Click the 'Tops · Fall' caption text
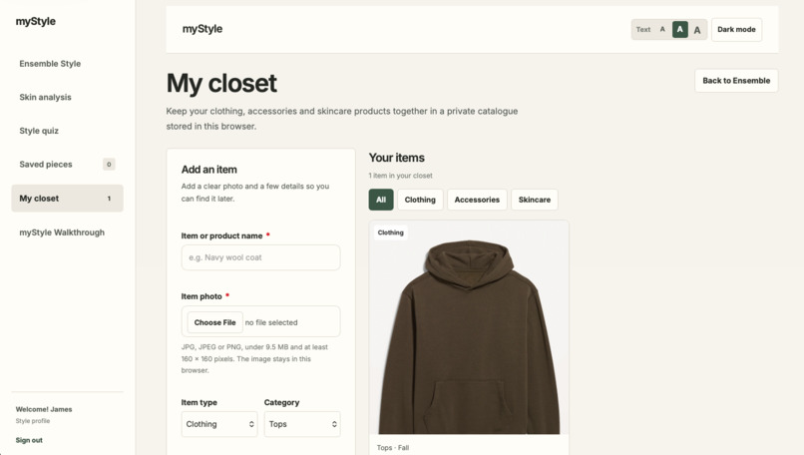Screen dimensions: 804x455 393,448
